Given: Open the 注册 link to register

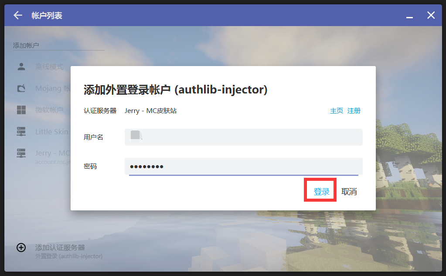Looking at the screenshot, I should point(354,111).
